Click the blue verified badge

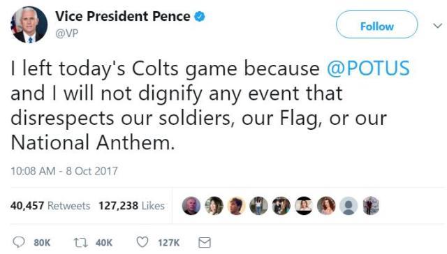[x=200, y=17]
